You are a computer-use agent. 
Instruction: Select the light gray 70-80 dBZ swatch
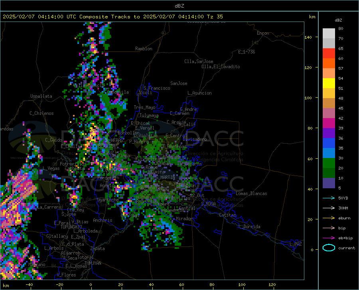[x=329, y=34]
